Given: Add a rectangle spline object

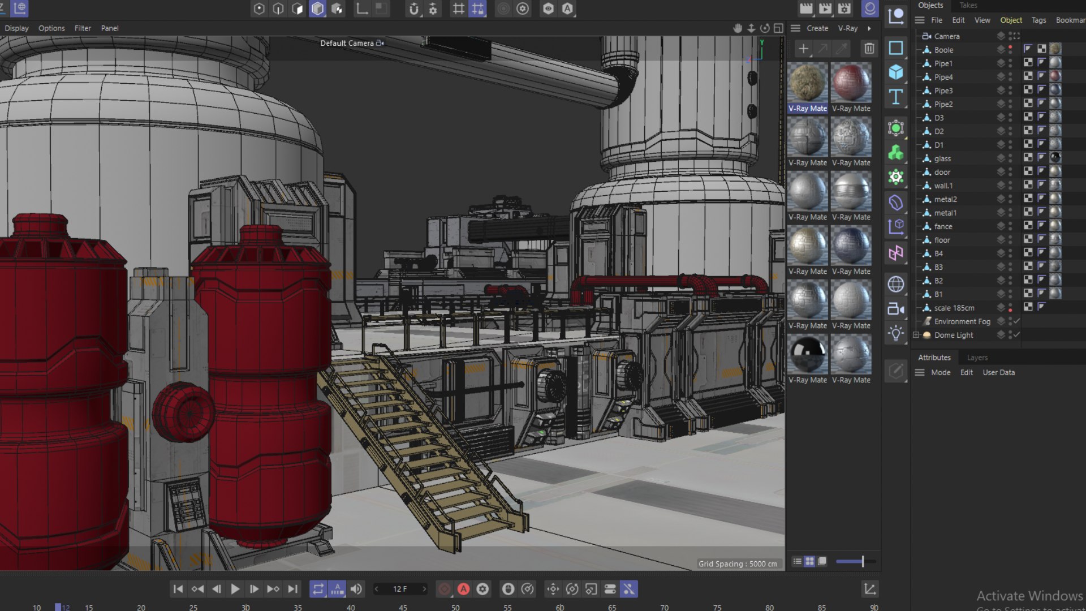Looking at the screenshot, I should point(896,48).
